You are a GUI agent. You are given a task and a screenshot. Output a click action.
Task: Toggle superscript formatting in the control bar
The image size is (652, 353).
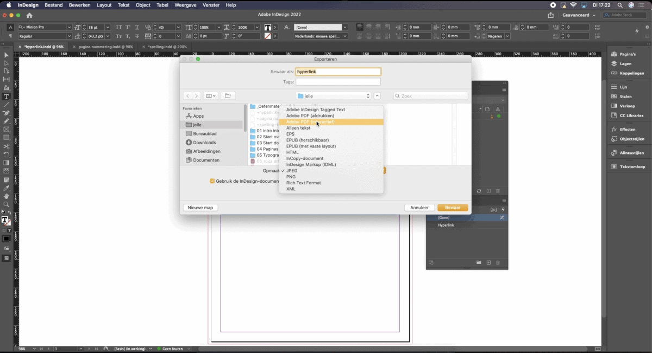[x=128, y=27]
